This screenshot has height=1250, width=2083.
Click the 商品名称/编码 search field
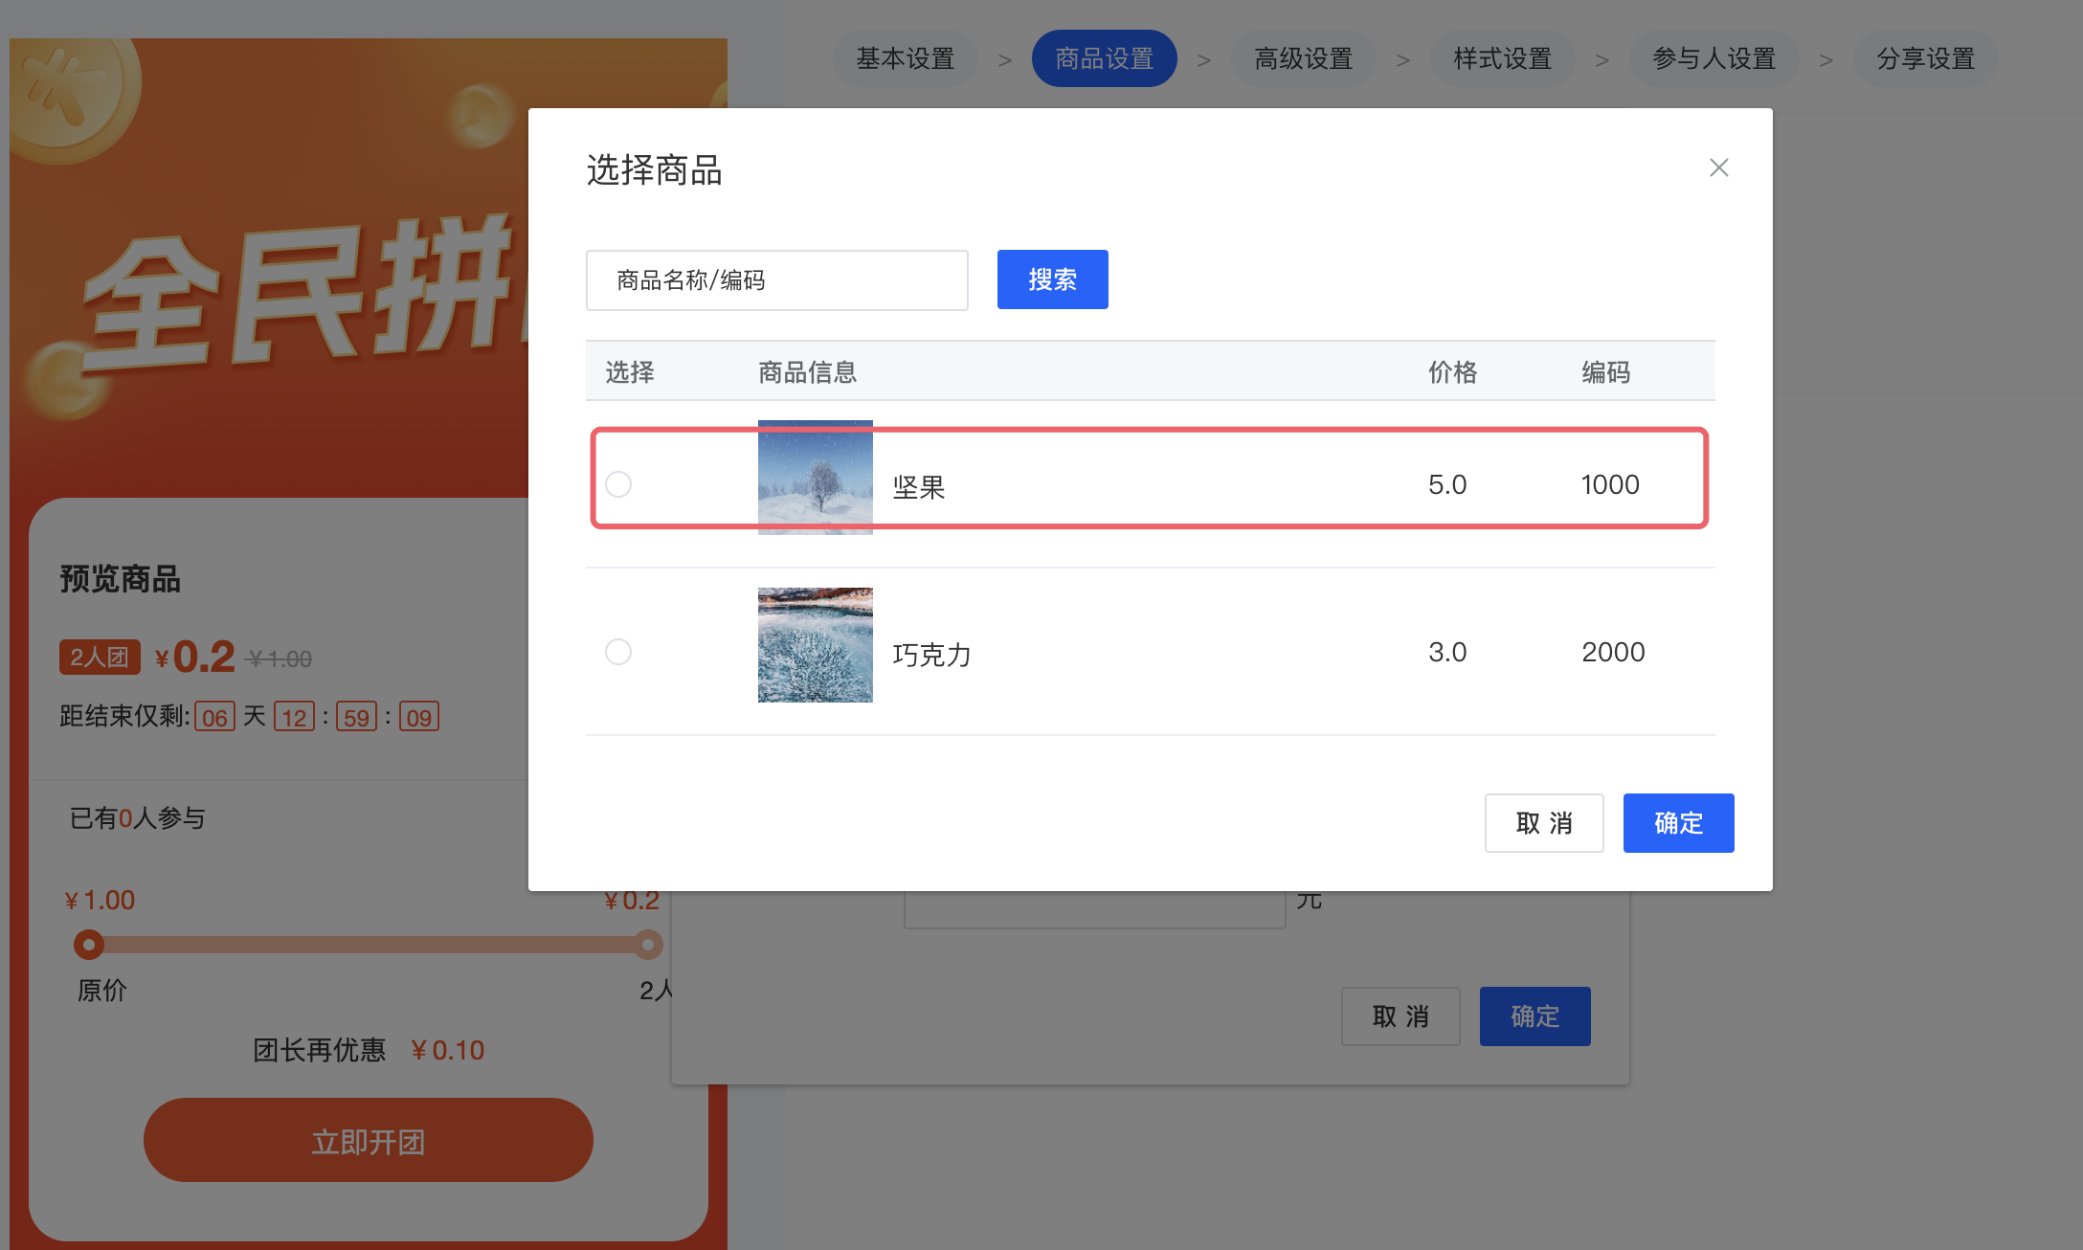coord(776,280)
